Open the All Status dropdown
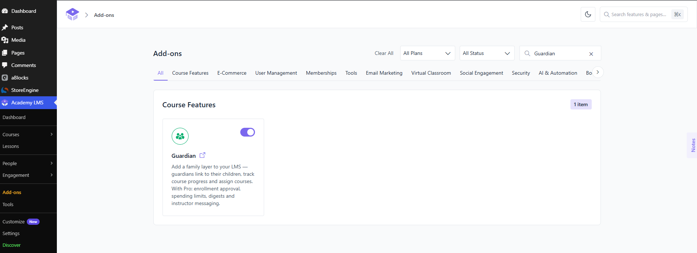Screen dimensions: 697x253 (x=487, y=53)
